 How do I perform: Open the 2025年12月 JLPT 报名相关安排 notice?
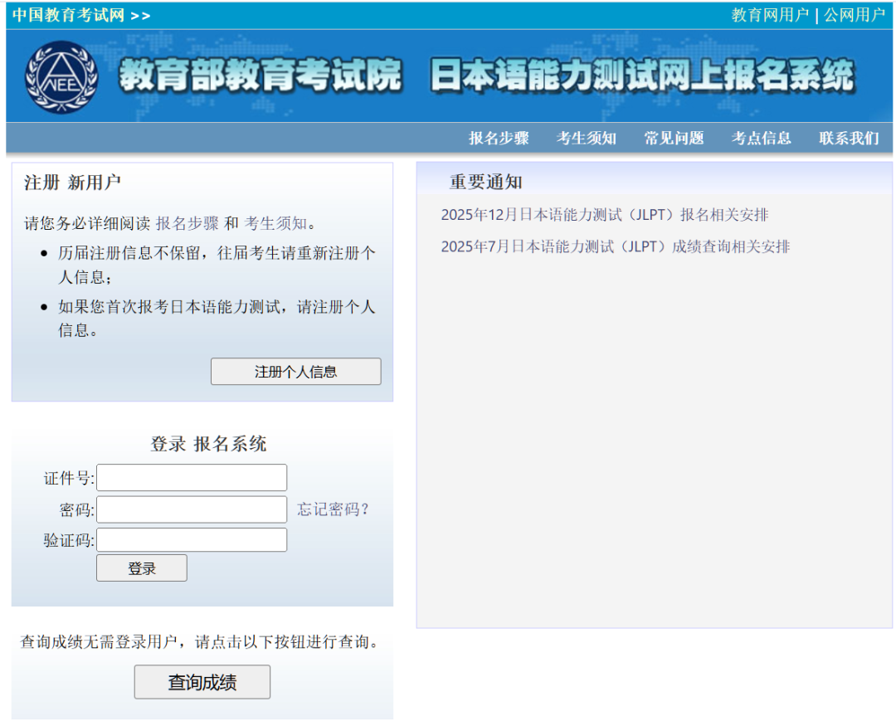(604, 215)
